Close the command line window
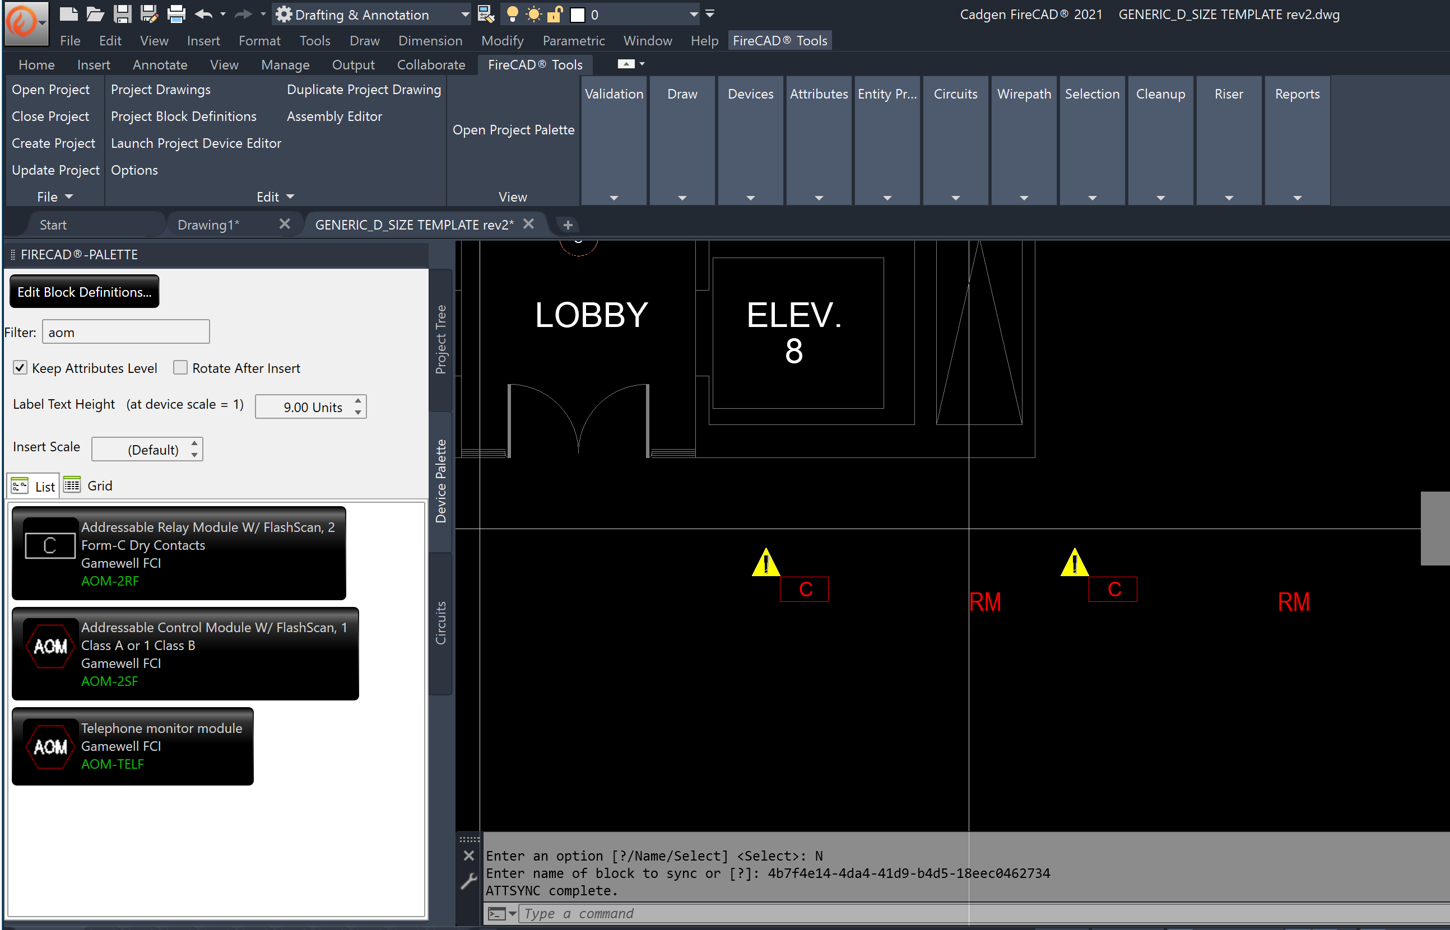 click(469, 856)
